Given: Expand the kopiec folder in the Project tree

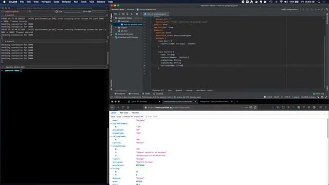Looking at the screenshot, I should tap(116, 27).
